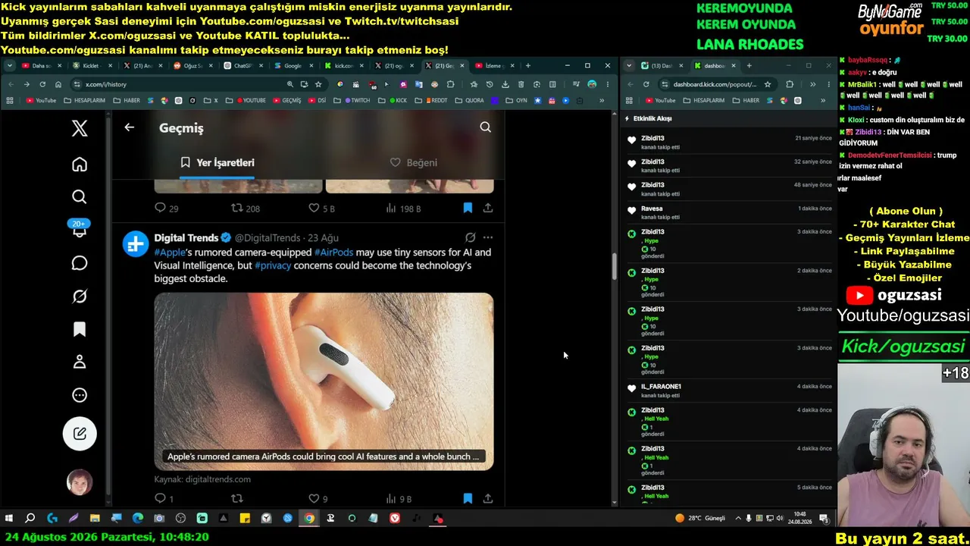The image size is (970, 546).
Task: Go back from the Geçmiş page
Action: coord(130,127)
